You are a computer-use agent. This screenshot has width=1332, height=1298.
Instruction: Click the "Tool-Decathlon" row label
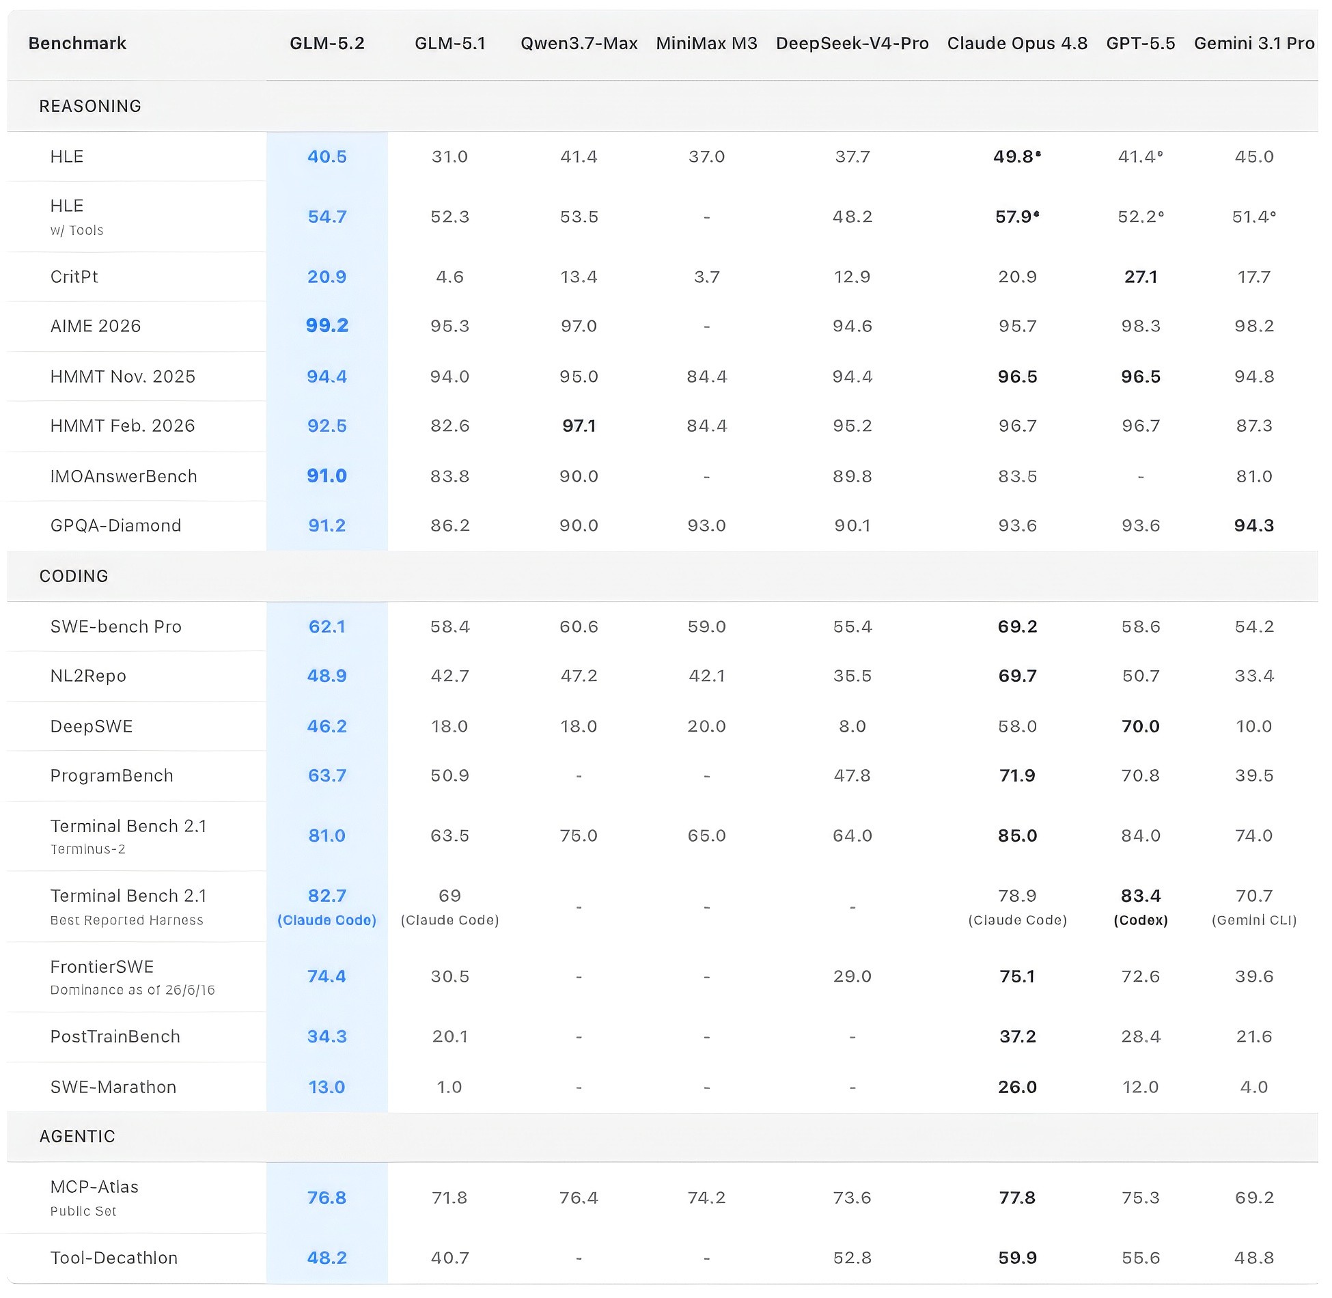(x=114, y=1258)
